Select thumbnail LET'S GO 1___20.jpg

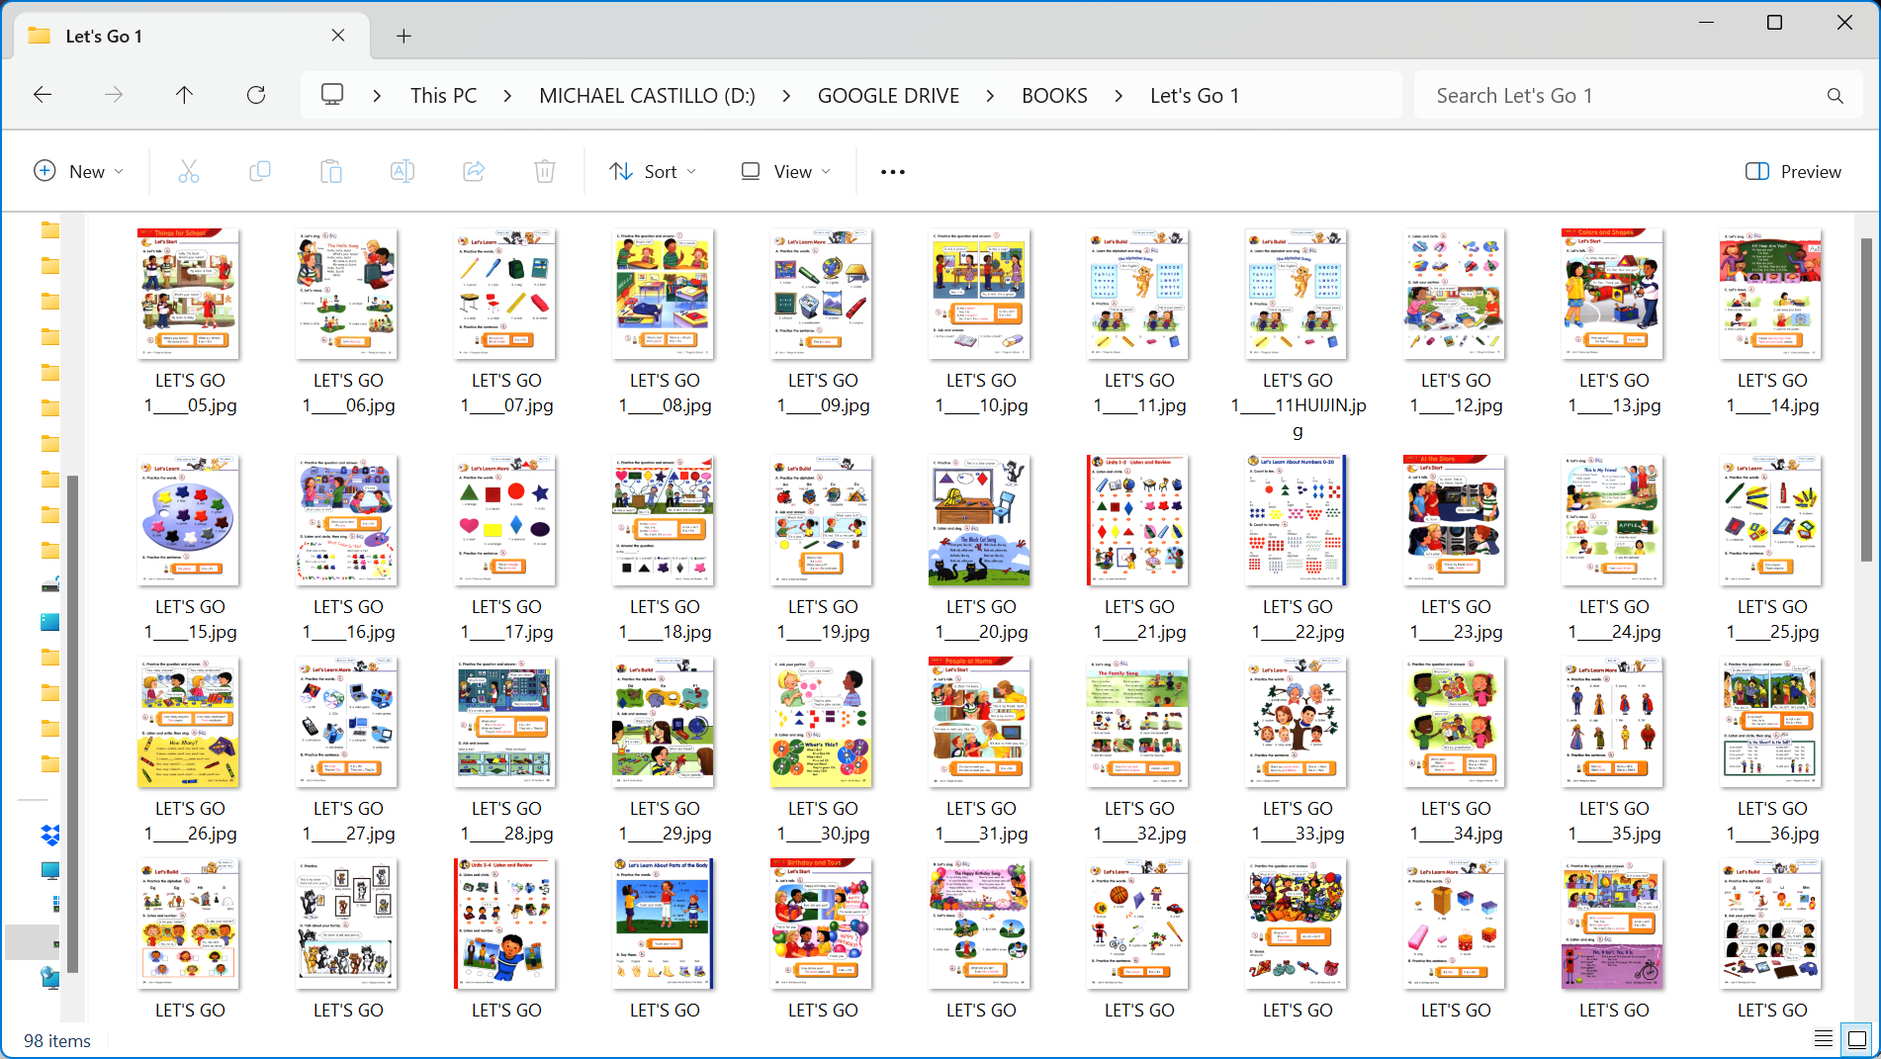coord(980,520)
